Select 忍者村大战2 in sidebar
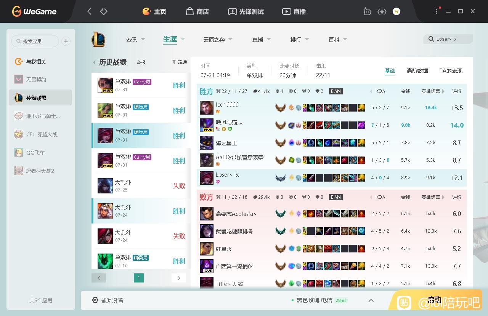 40,171
